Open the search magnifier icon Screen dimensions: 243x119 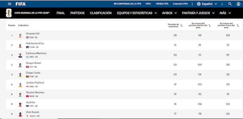click(x=230, y=4)
